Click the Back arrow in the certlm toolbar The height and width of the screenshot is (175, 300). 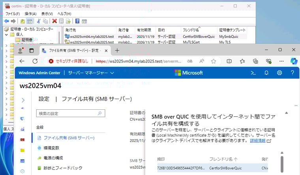[x=6, y=21]
